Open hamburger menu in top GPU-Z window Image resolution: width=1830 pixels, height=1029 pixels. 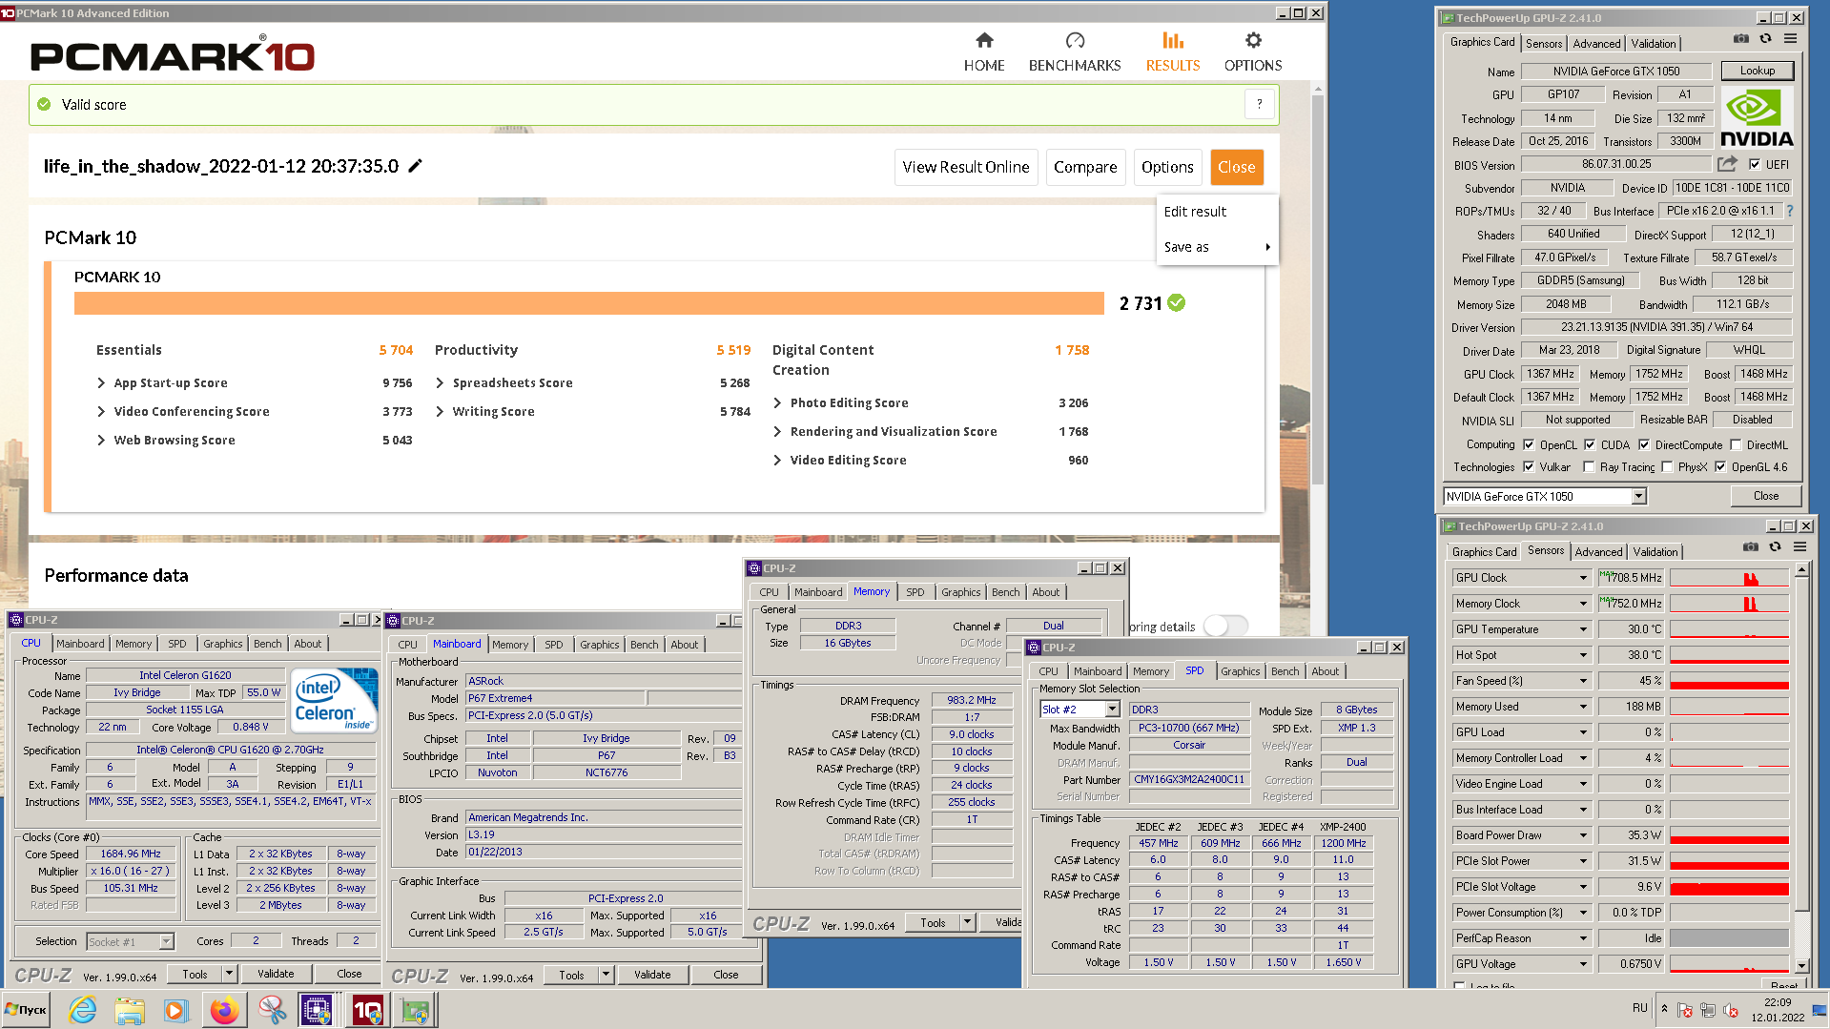point(1791,39)
